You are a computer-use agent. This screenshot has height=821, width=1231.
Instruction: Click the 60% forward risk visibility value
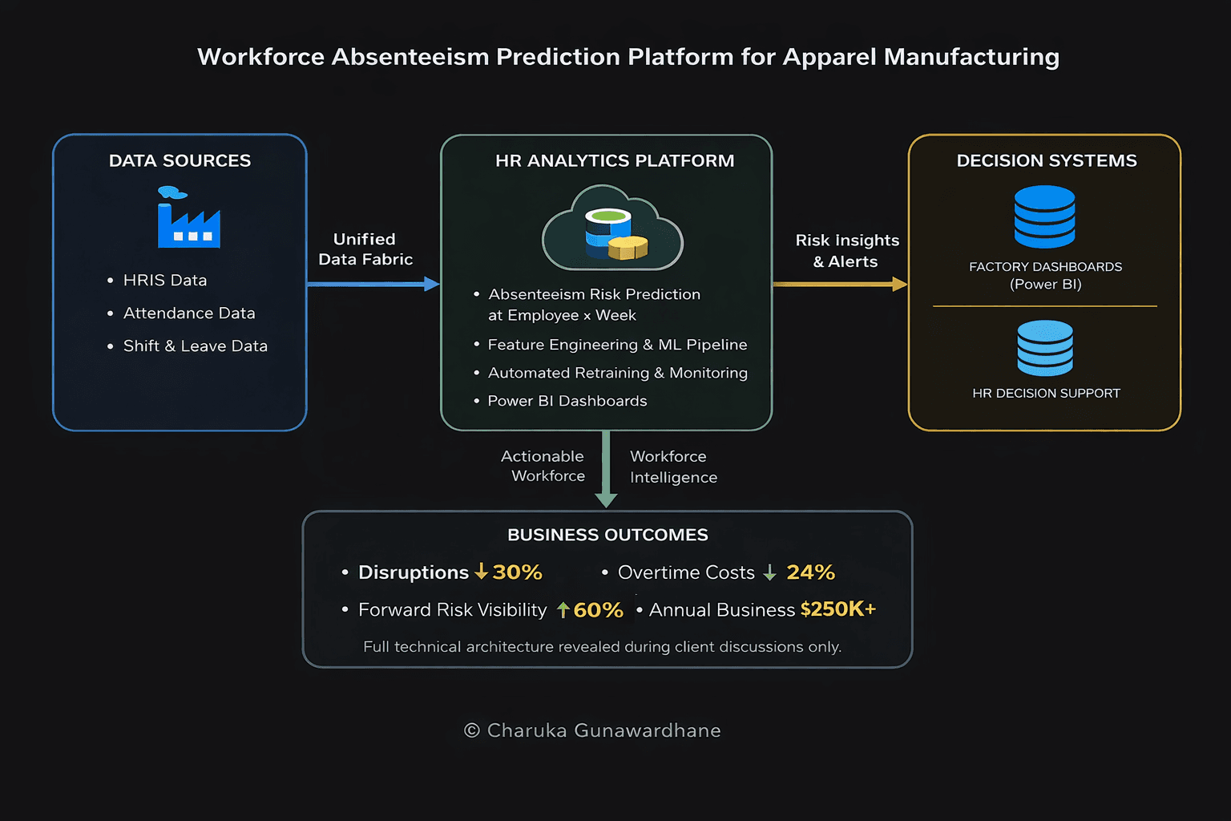point(599,610)
